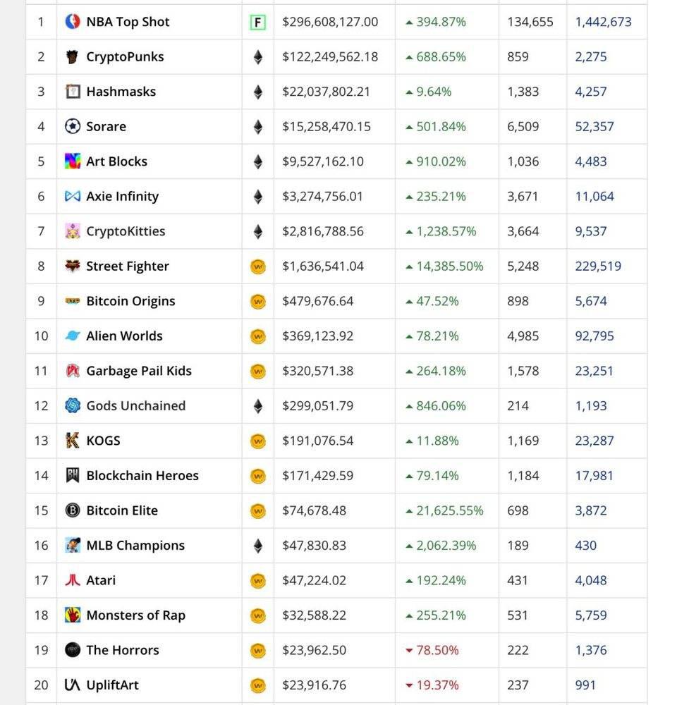Click the Art Blocks colorful logo icon

tap(73, 161)
